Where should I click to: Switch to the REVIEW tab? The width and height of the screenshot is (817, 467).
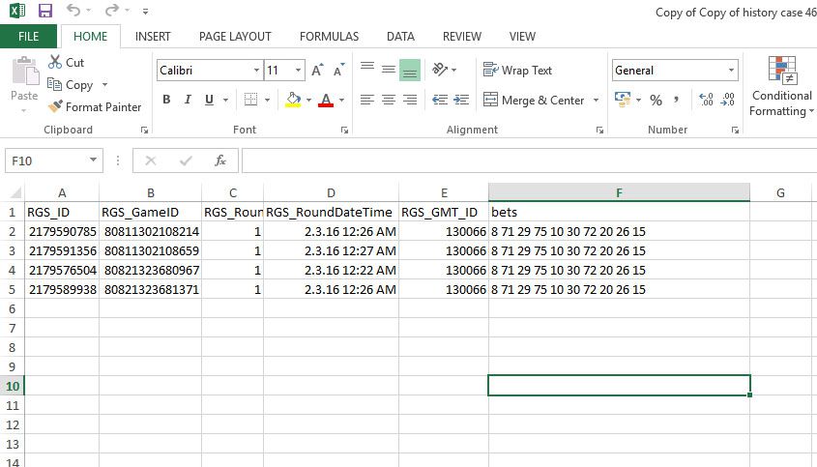click(x=461, y=37)
